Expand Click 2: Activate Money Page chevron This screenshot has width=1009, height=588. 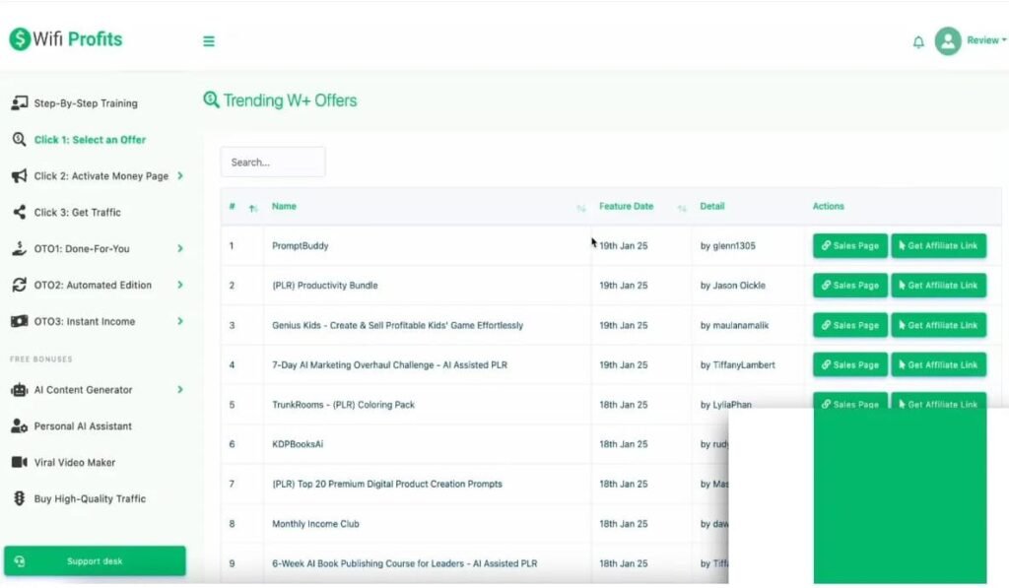[180, 175]
